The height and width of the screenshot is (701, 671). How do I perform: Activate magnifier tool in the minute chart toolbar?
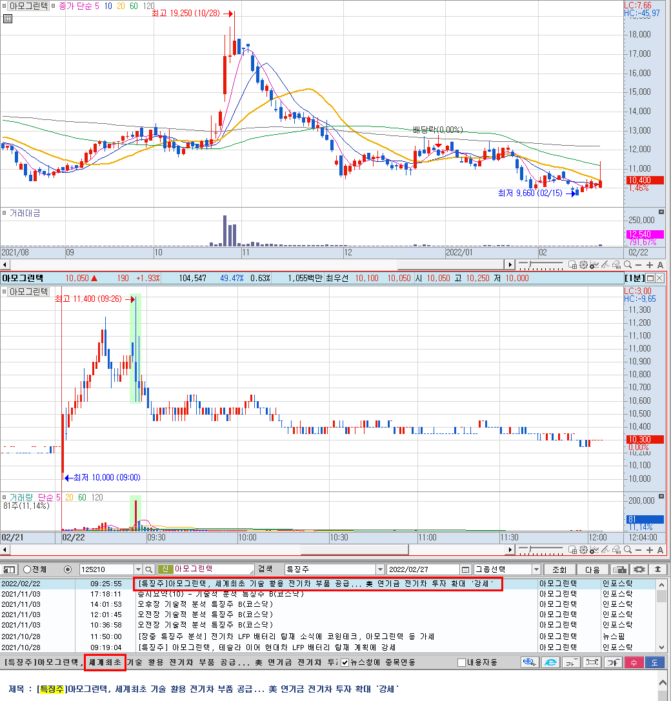point(628,549)
